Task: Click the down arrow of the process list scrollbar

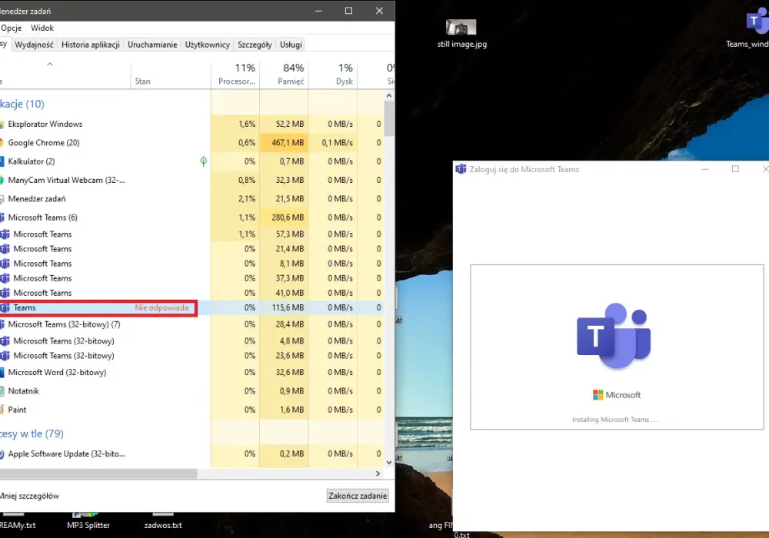Action: tap(389, 462)
